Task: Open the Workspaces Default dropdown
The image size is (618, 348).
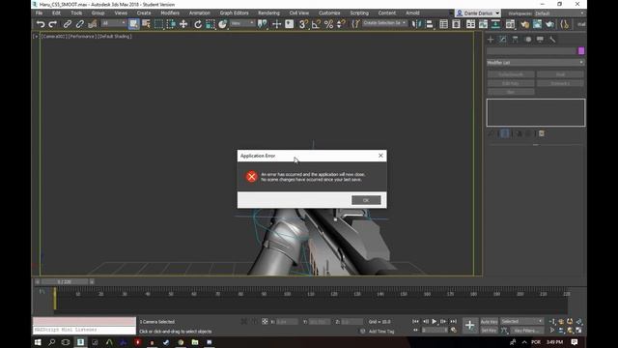Action: tap(559, 14)
